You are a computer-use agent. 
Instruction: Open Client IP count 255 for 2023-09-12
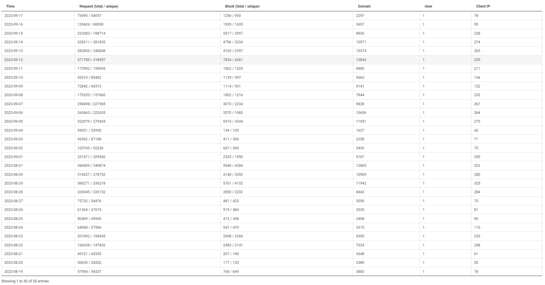[x=477, y=59]
